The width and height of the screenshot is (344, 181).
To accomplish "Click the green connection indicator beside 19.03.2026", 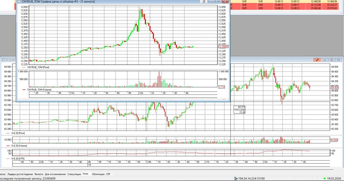I will click(325, 178).
